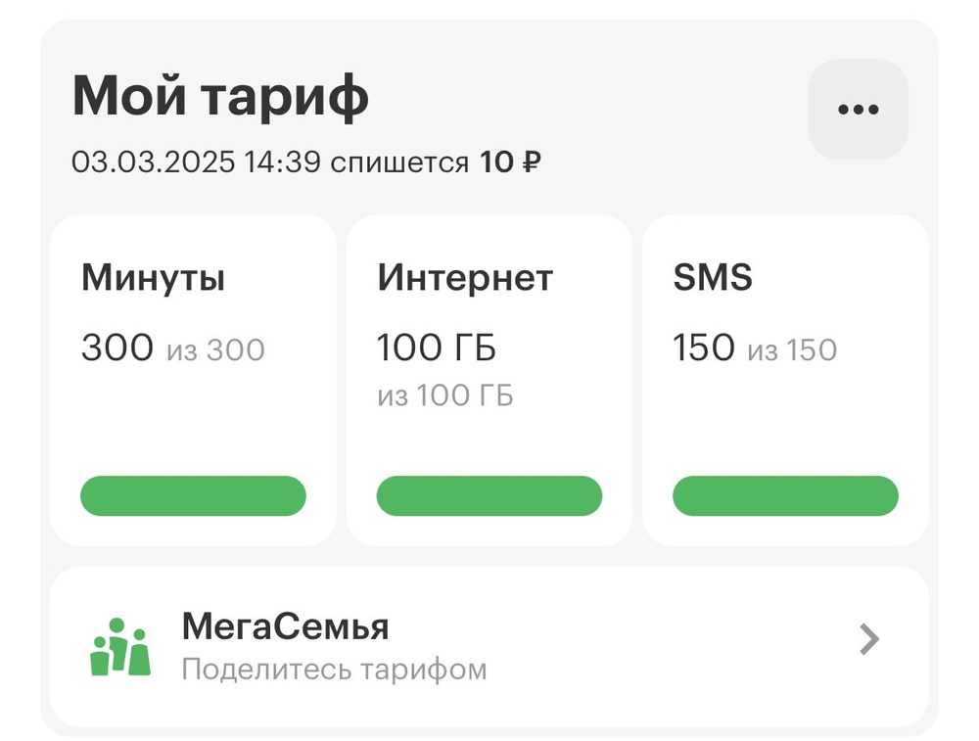
Task: Click the "Интернет" card title
Action: 465,279
